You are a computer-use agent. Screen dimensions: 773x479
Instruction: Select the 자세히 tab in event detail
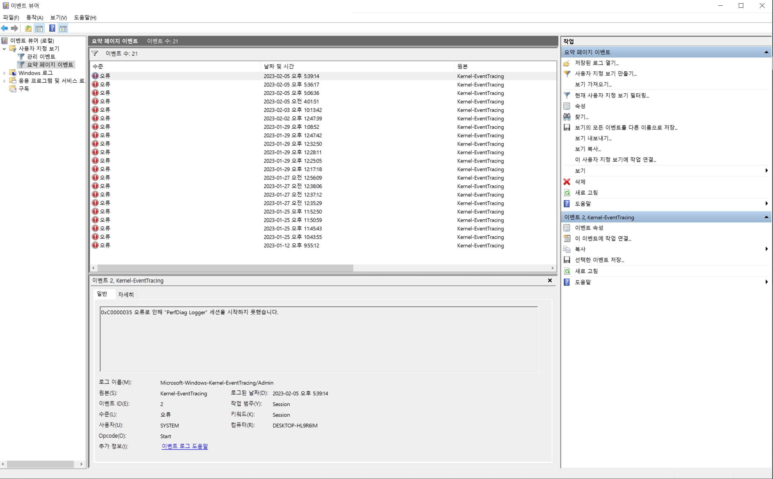click(x=126, y=294)
